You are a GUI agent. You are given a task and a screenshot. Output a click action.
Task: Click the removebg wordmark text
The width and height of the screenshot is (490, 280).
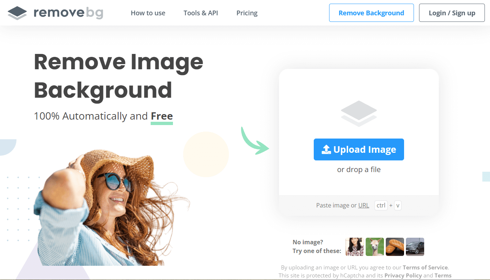coord(68,13)
